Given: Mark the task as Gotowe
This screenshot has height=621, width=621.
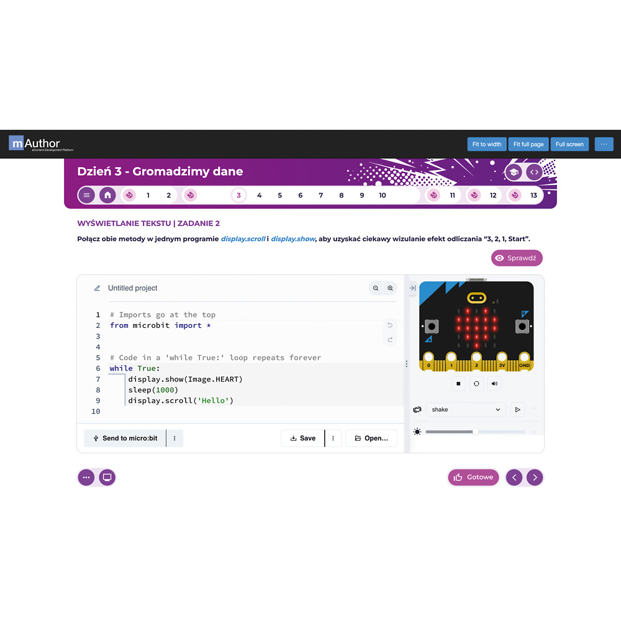Looking at the screenshot, I should 473,477.
